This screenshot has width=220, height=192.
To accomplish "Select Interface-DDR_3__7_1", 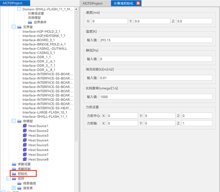I will point(39,66).
